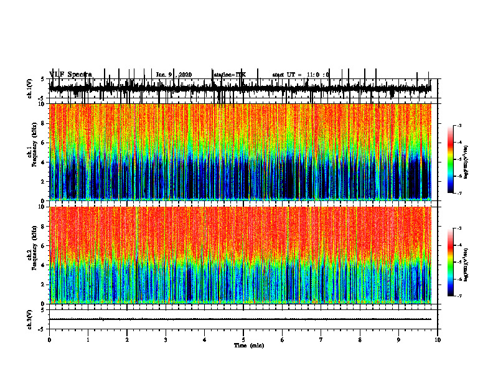Screen dimensions: 493x381
Task: Click the 'station=ITK' header text
Action: click(230, 75)
